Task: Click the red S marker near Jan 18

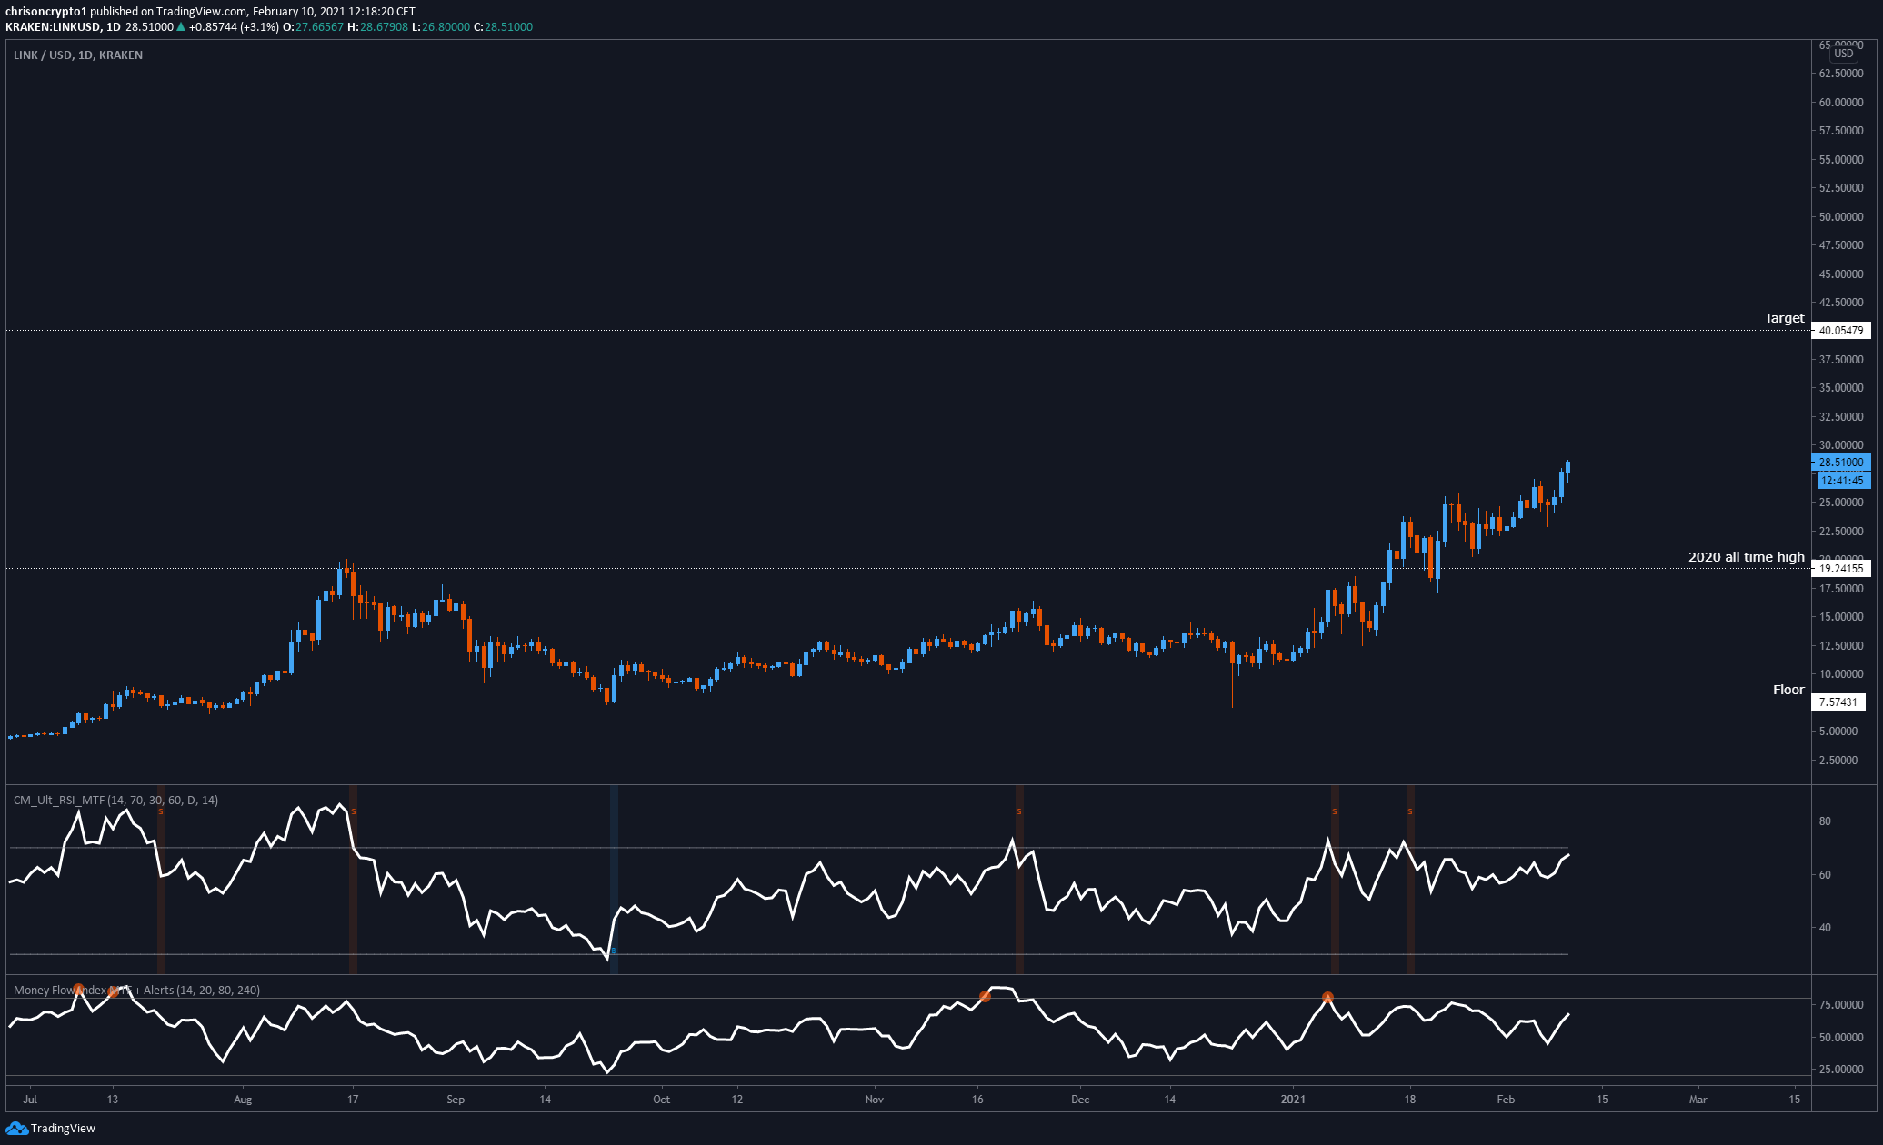Action: [x=1410, y=811]
